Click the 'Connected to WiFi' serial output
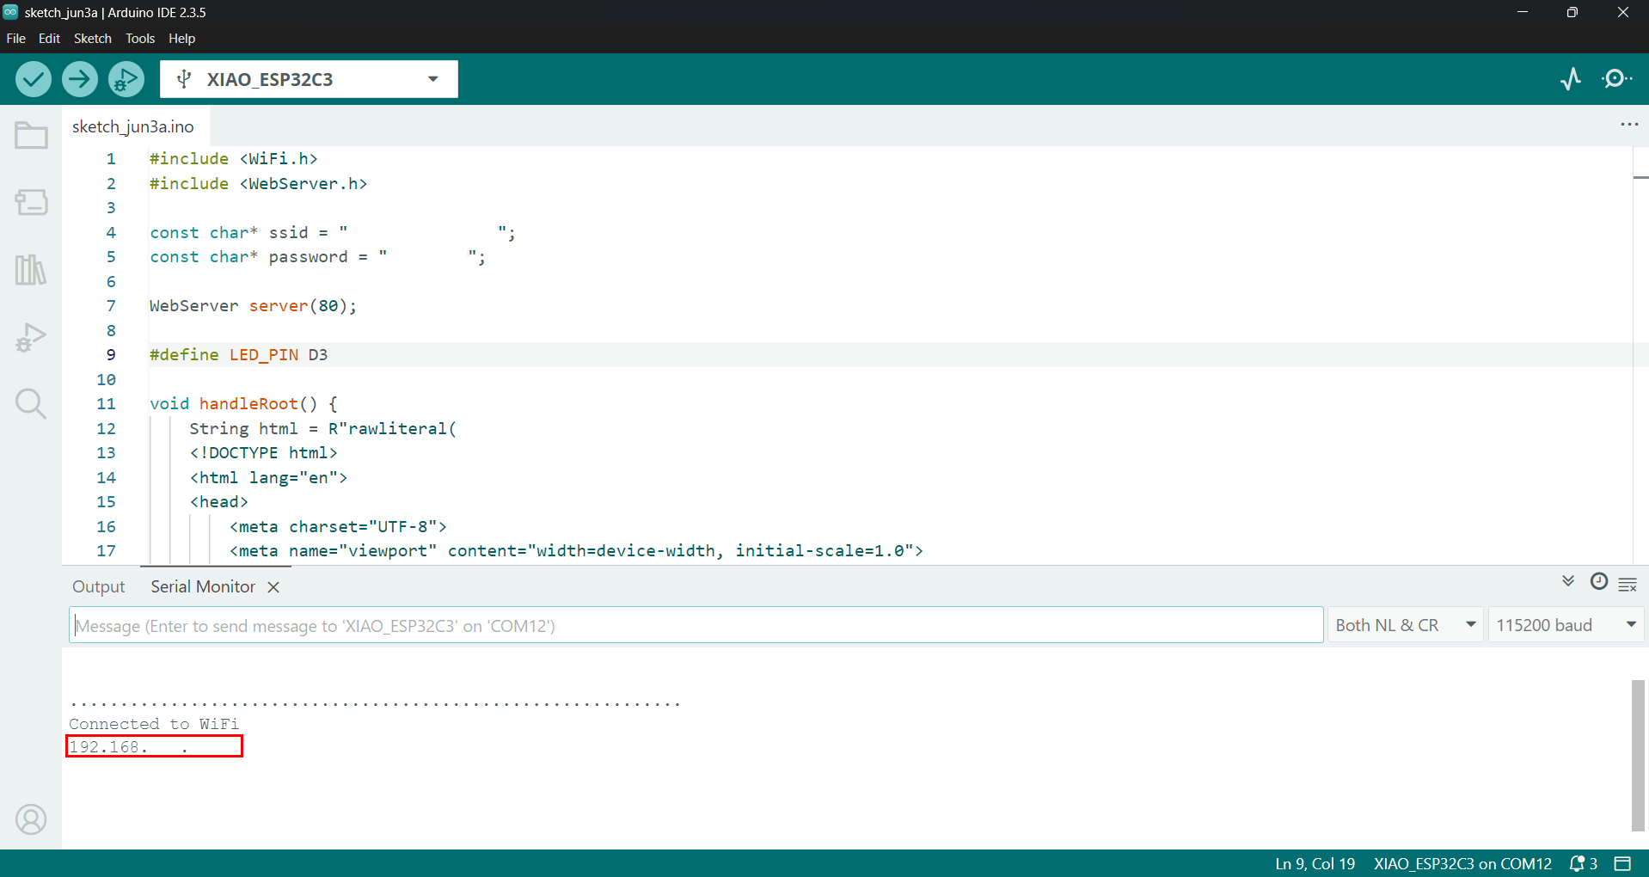 click(x=154, y=724)
